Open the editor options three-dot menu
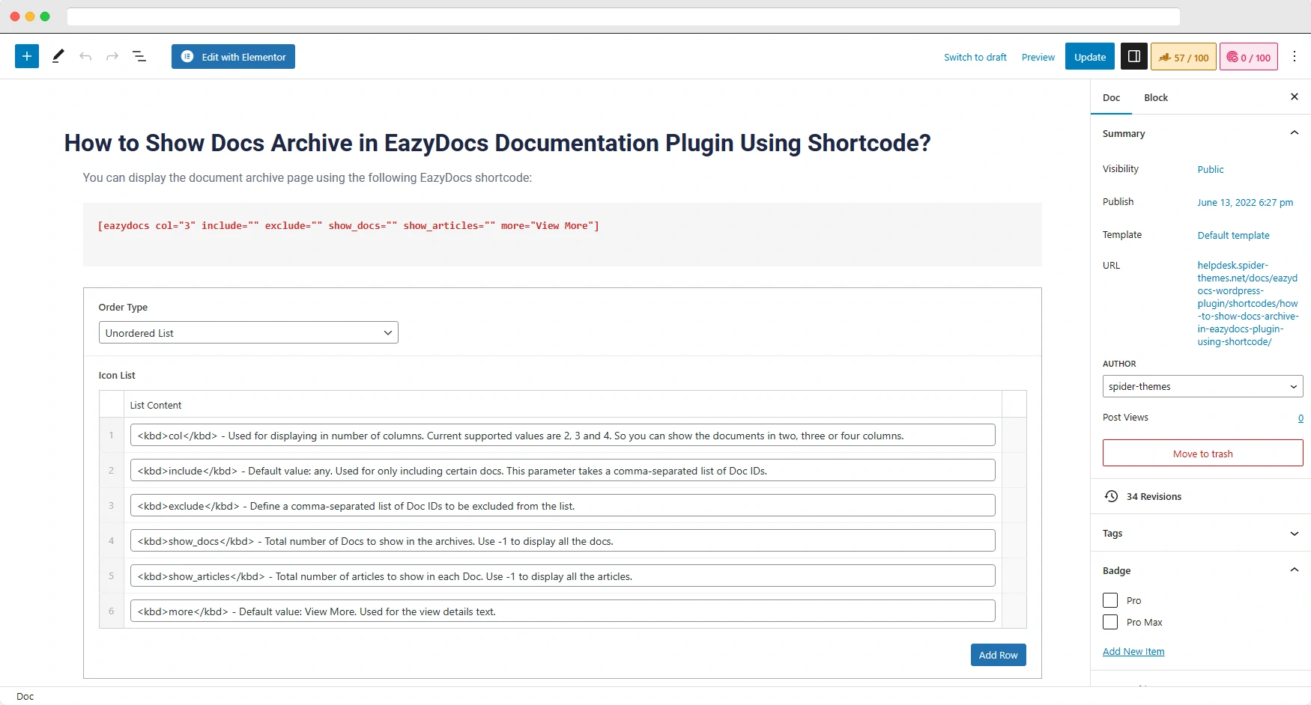 pos(1295,56)
